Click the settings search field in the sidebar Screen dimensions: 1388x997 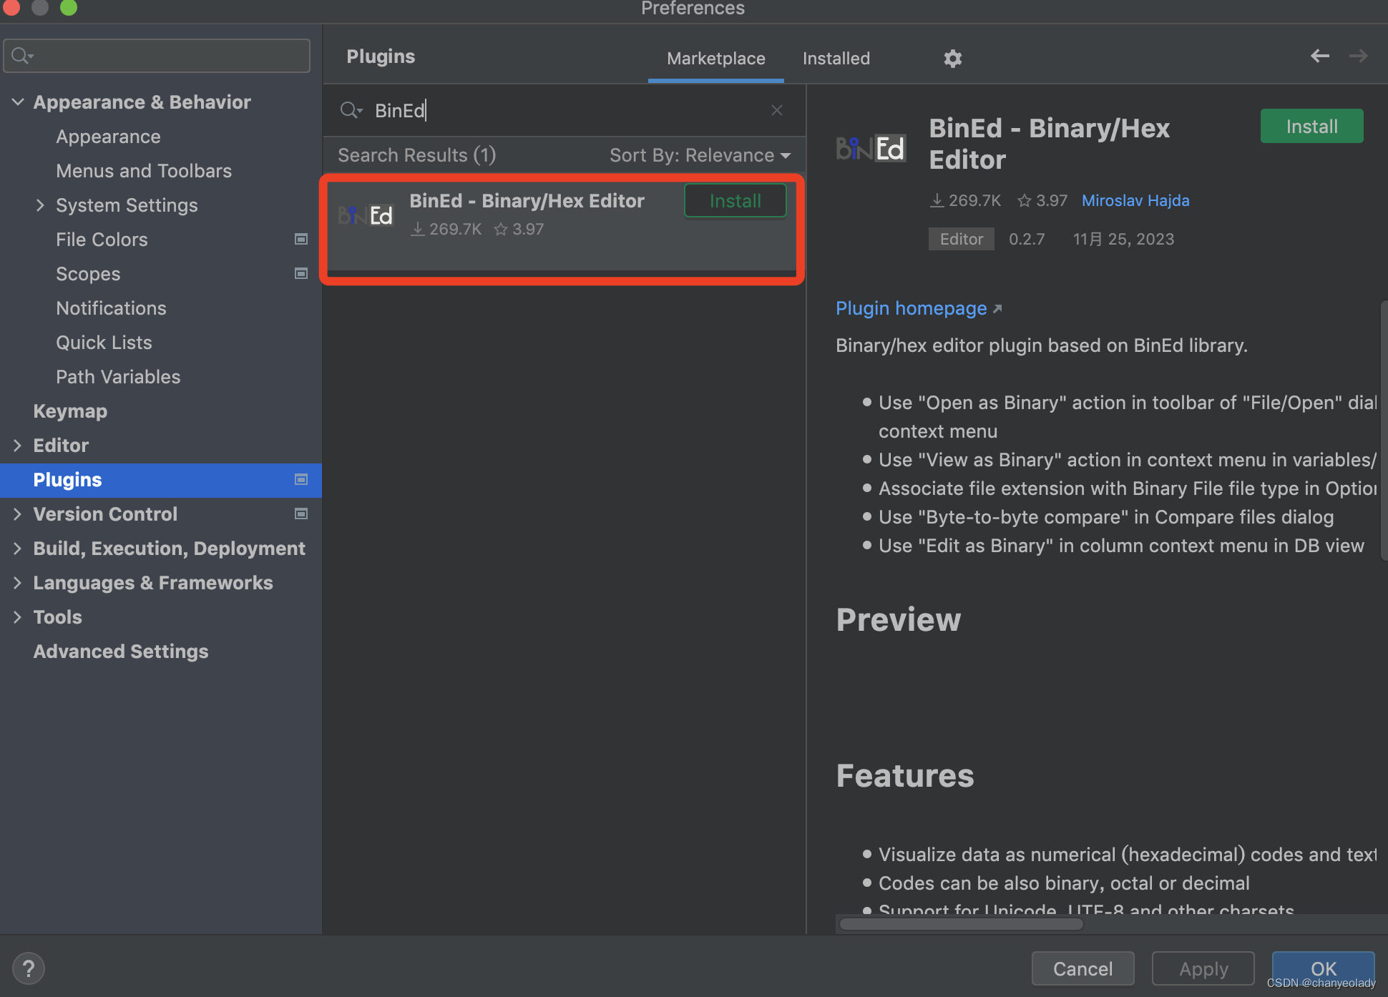pyautogui.click(x=165, y=56)
